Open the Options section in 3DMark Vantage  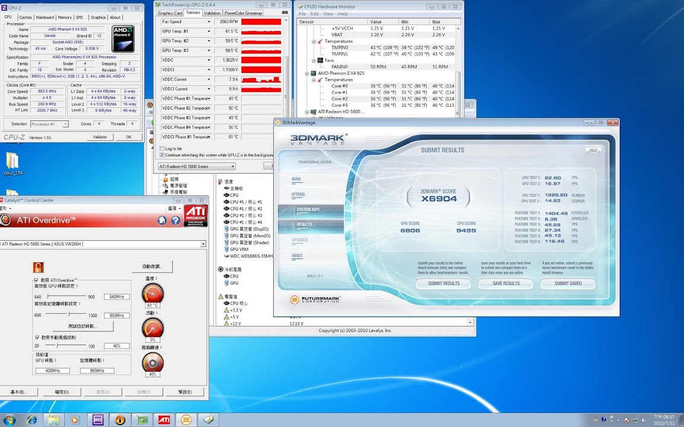coord(299,195)
